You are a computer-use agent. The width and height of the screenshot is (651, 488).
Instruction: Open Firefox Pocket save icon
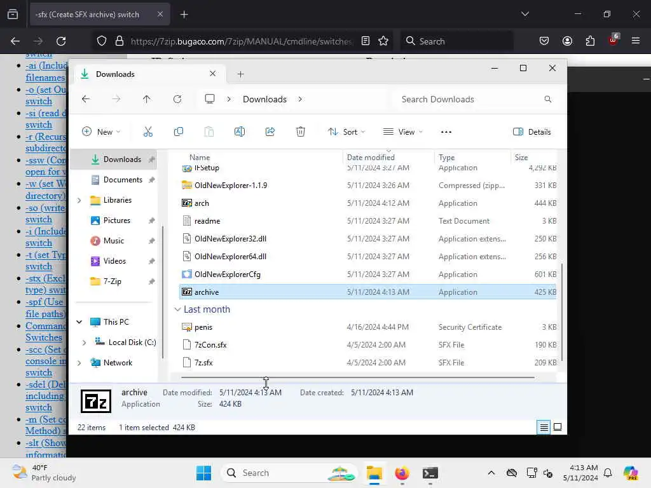click(544, 41)
